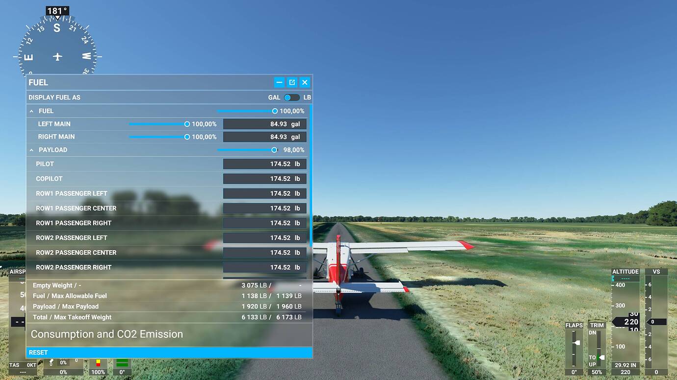This screenshot has width=677, height=380.
Task: Click the FUEL panel title
Action: (38, 82)
